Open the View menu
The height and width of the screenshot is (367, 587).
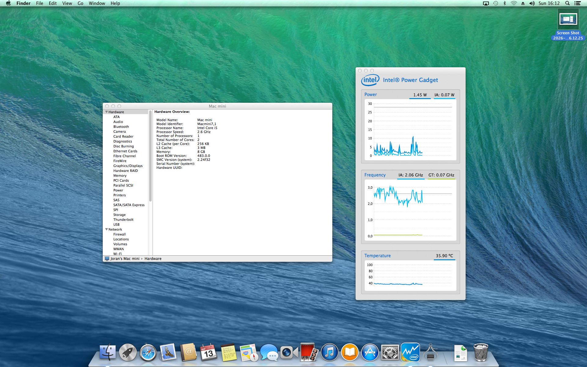[67, 3]
